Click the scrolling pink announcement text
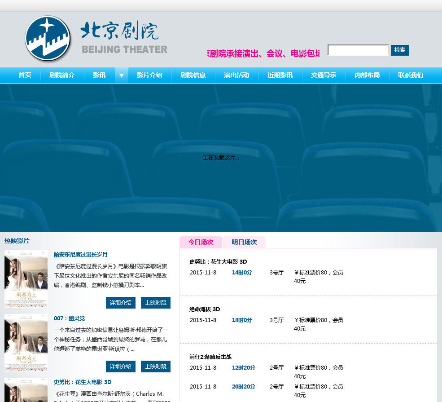Viewport: 442px width, 402px height. 263,53
